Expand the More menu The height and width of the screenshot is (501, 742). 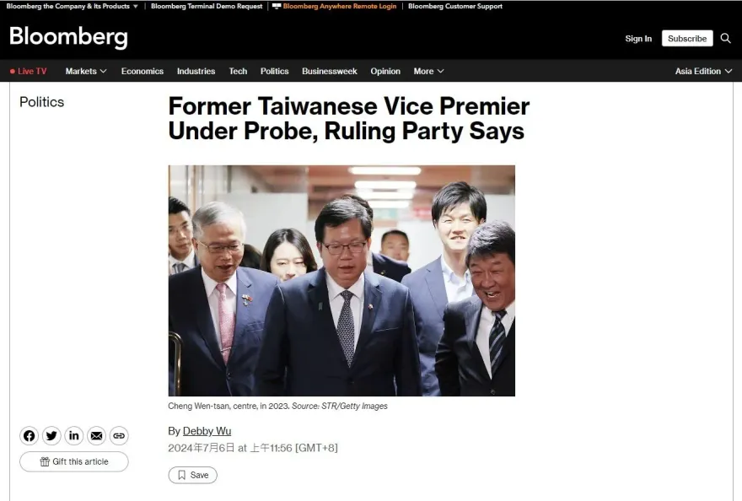click(x=428, y=71)
